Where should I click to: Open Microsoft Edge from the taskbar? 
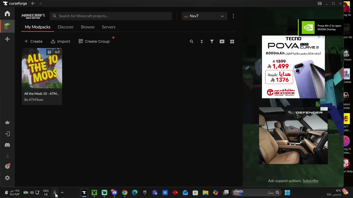pos(135,193)
